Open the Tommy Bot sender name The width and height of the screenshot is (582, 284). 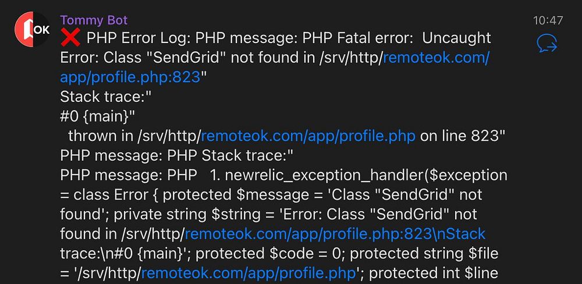click(94, 20)
